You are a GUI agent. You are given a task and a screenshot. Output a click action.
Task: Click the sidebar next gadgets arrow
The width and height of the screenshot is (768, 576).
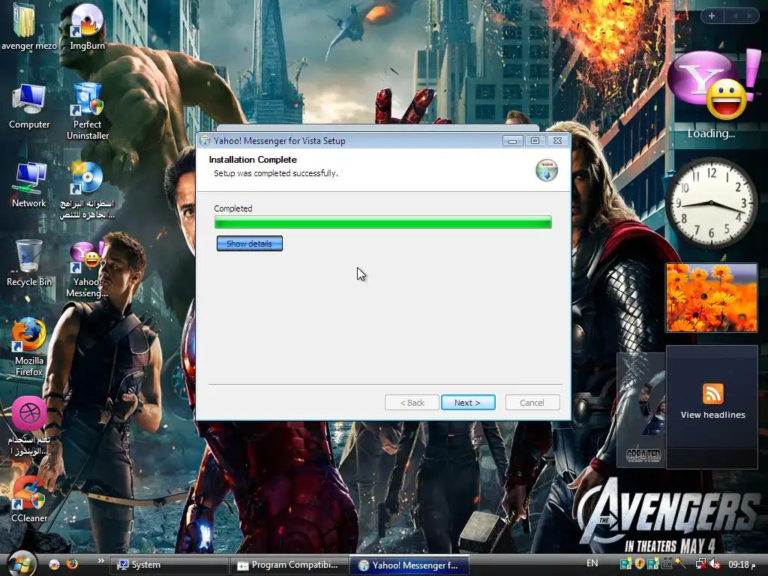(749, 16)
